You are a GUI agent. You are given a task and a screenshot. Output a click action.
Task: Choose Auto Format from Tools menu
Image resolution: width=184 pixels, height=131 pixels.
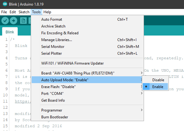88,19
